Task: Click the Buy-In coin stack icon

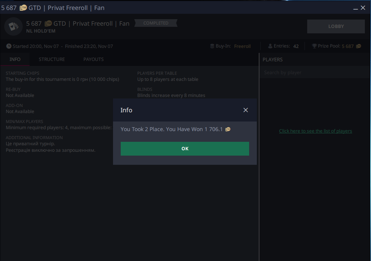Action: tap(212, 46)
